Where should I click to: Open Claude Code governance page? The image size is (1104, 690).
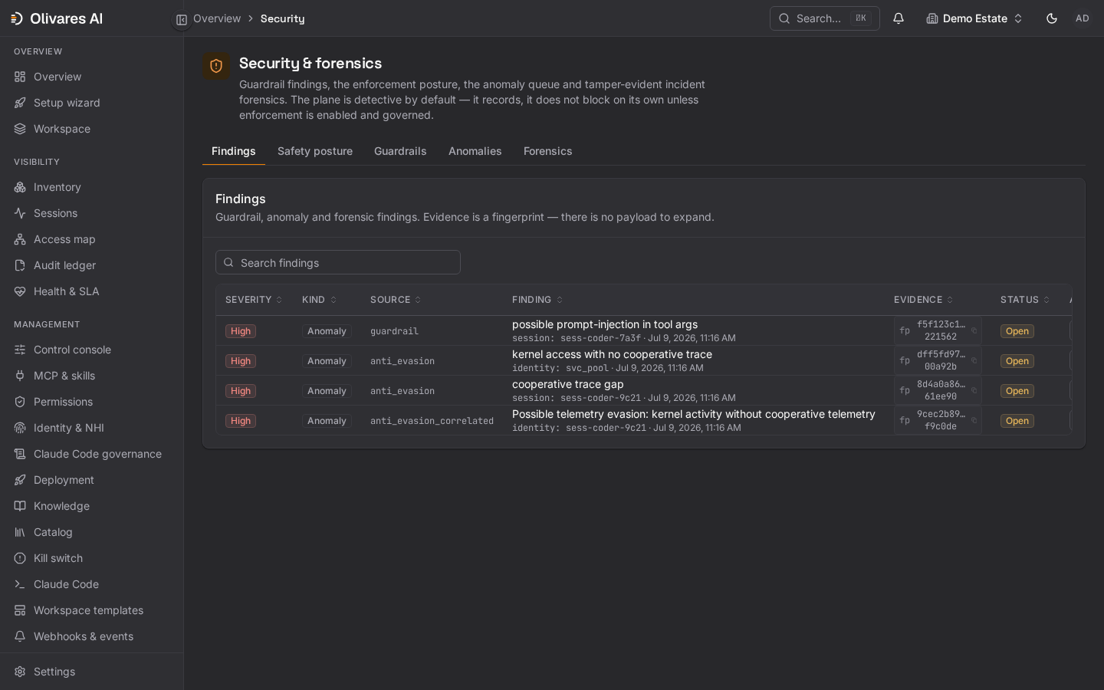[91, 454]
